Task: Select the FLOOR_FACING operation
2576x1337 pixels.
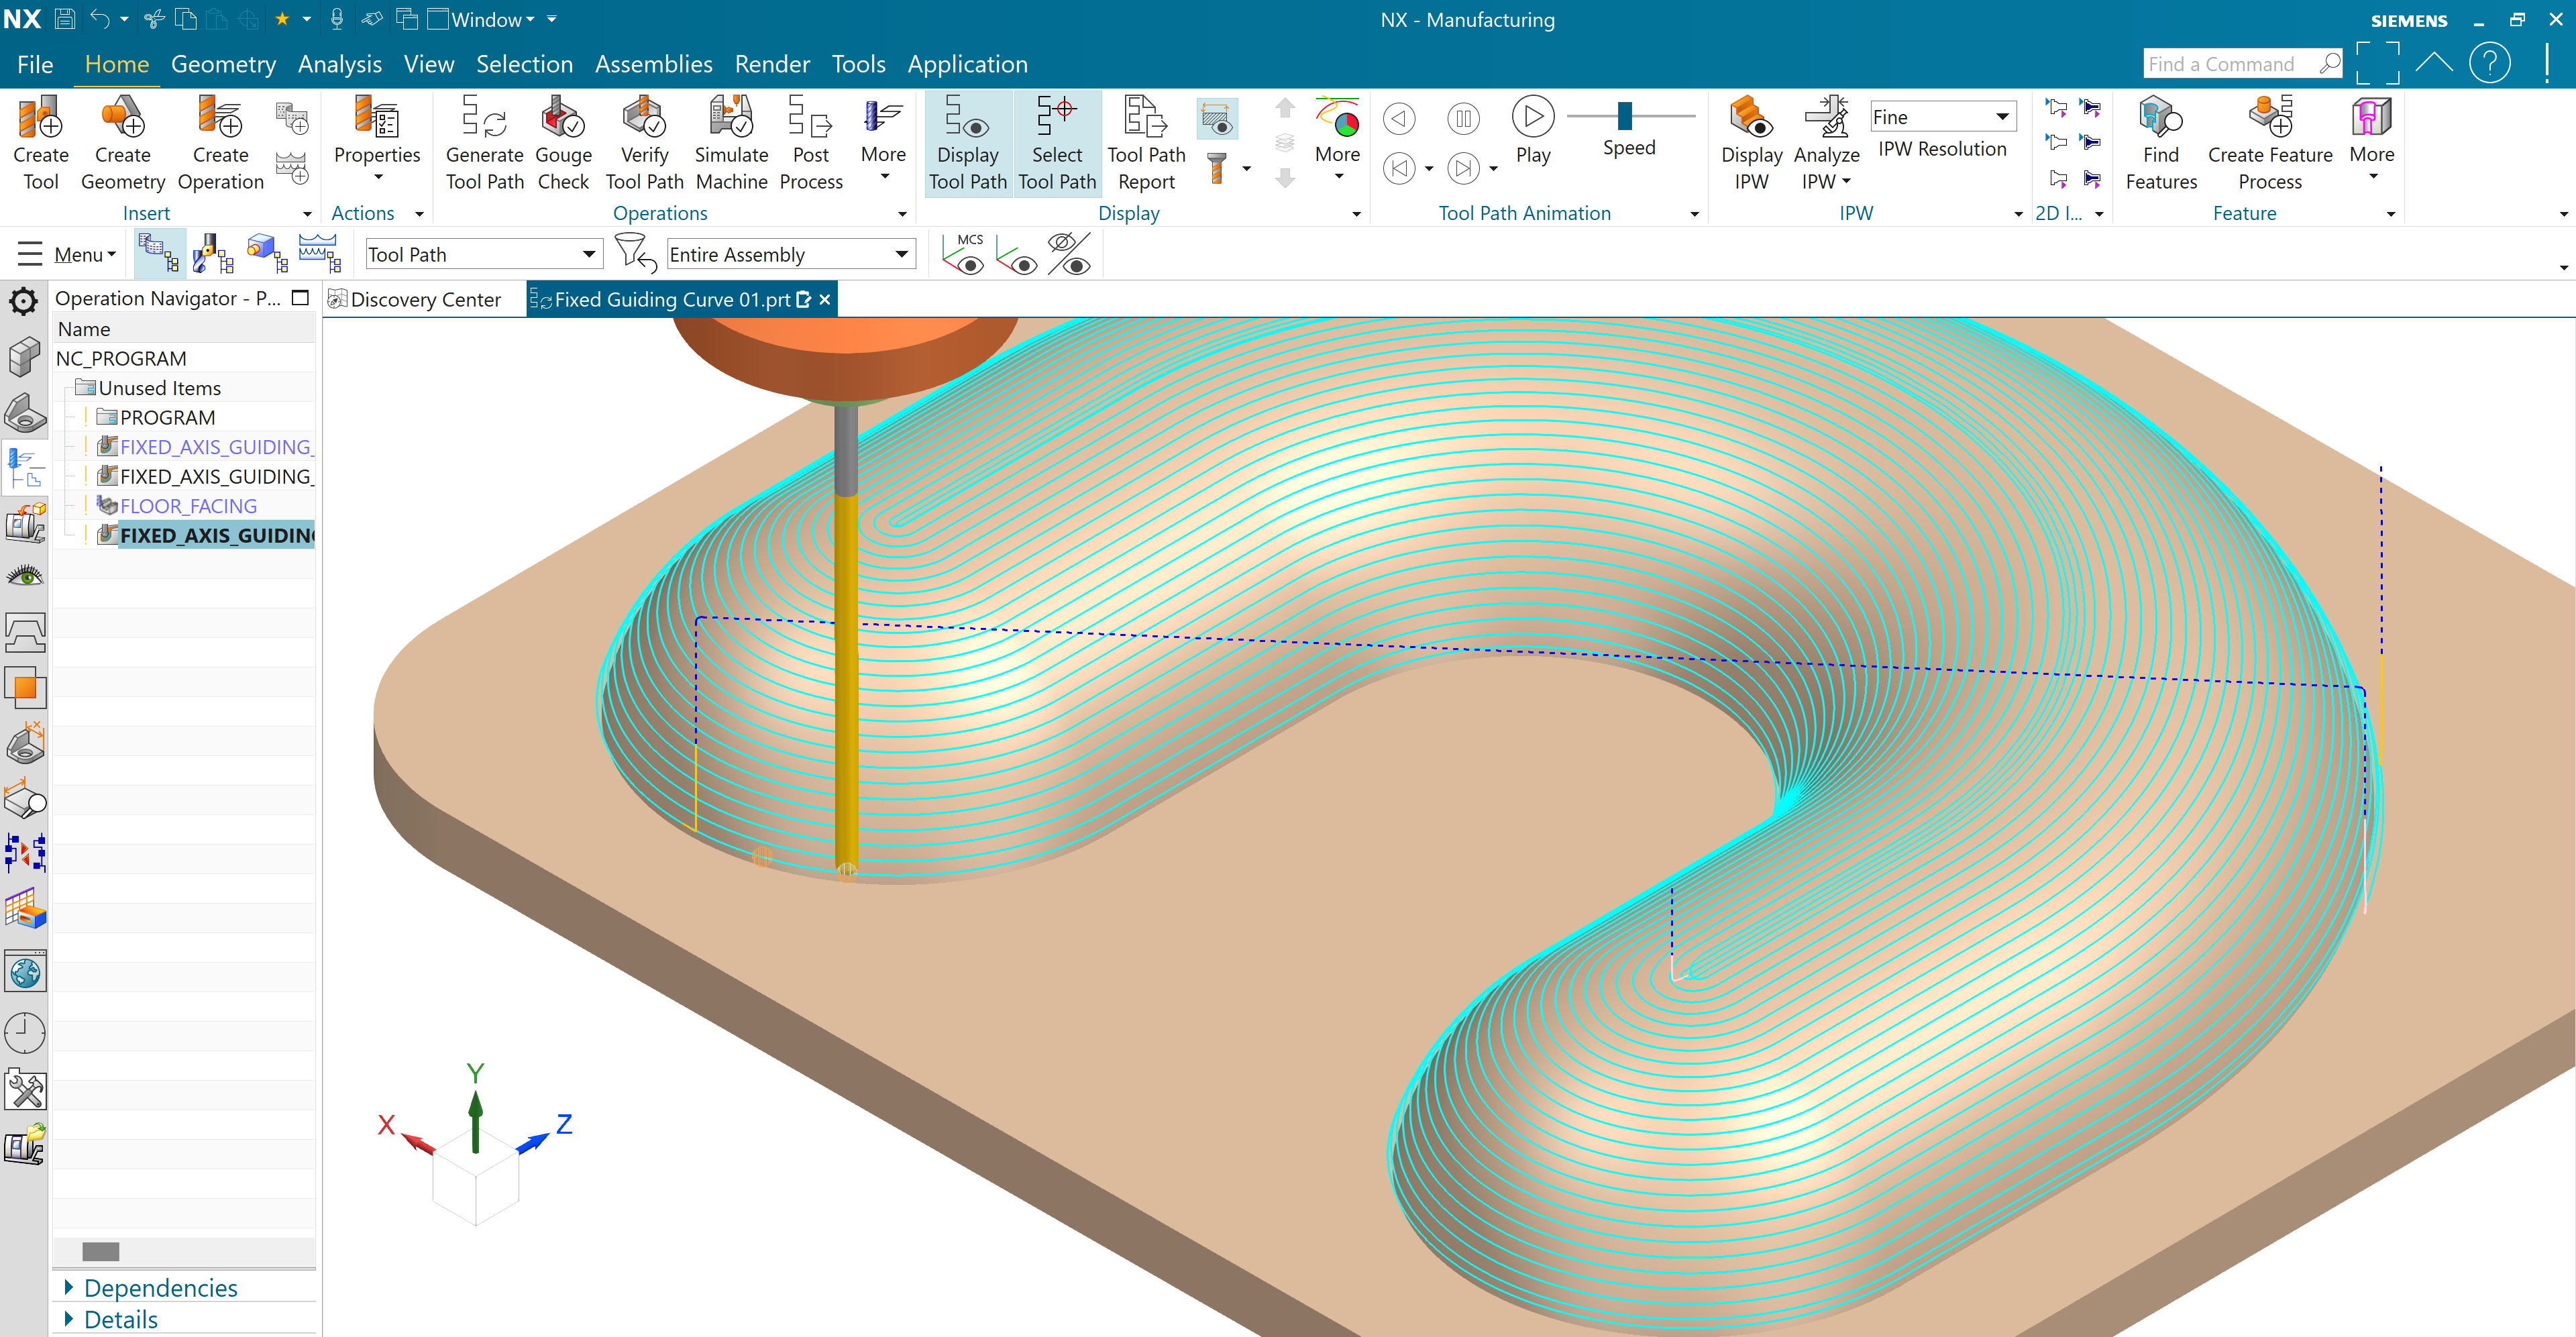Action: click(188, 506)
